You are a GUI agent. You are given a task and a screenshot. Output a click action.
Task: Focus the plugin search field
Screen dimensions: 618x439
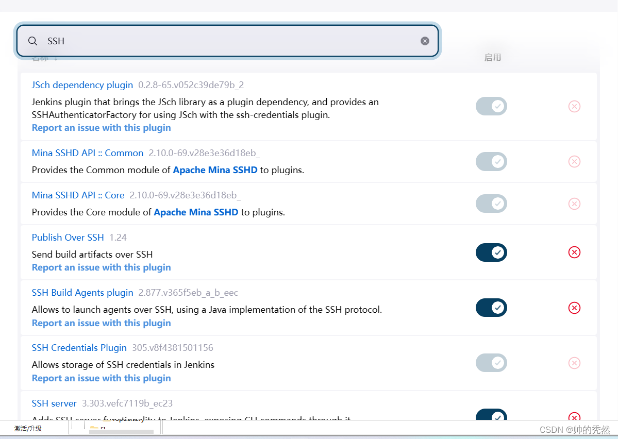(x=227, y=41)
